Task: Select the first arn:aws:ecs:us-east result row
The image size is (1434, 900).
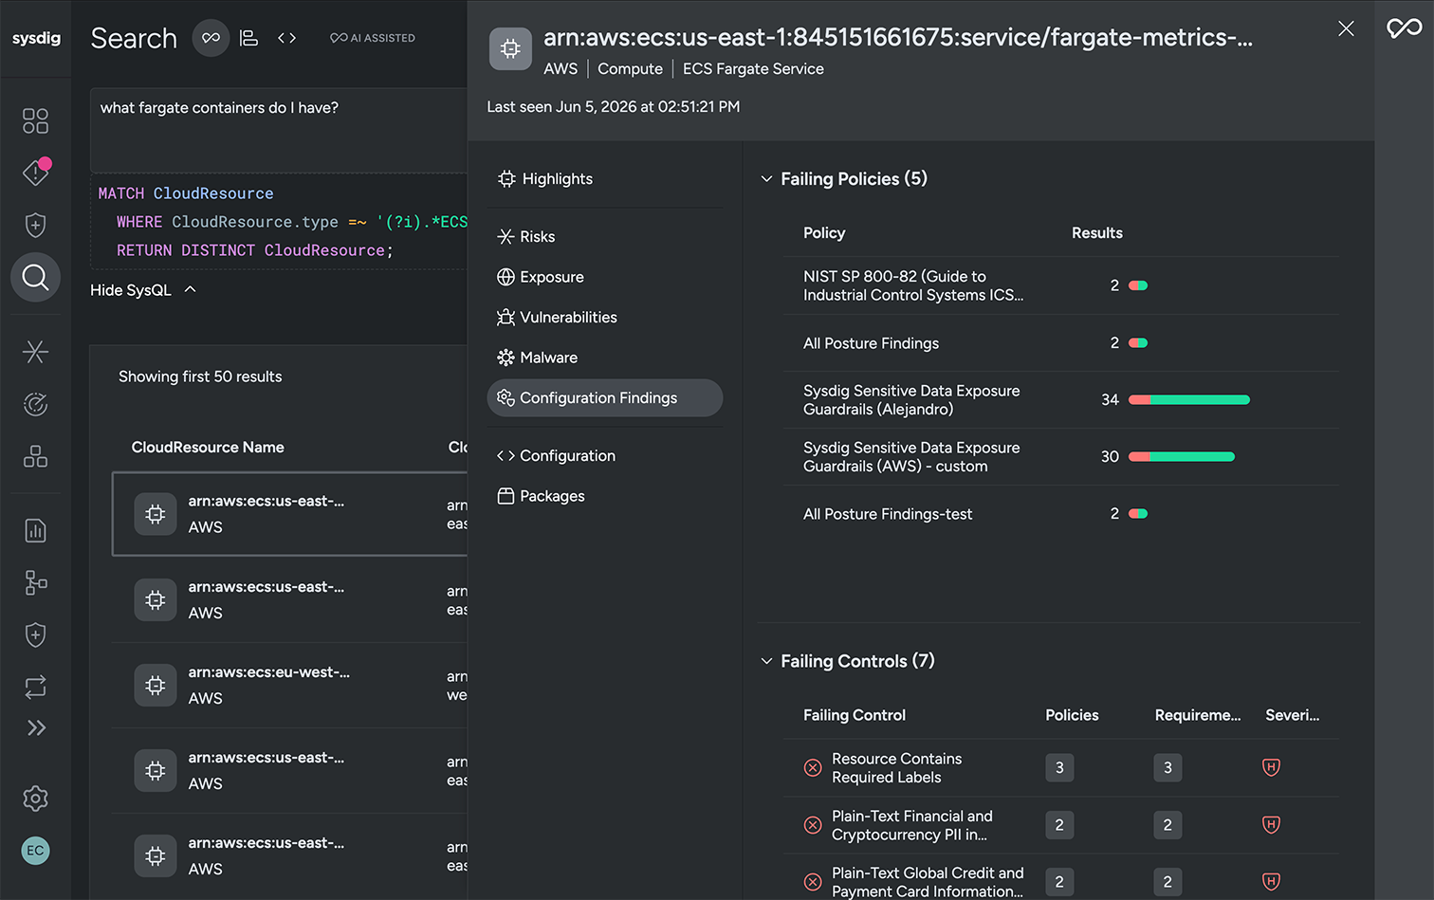Action: (290, 514)
